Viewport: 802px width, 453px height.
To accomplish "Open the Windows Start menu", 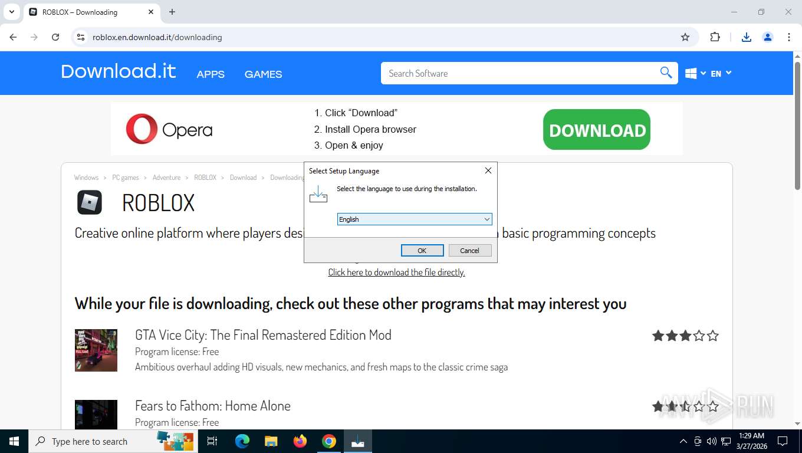I will coord(14,441).
